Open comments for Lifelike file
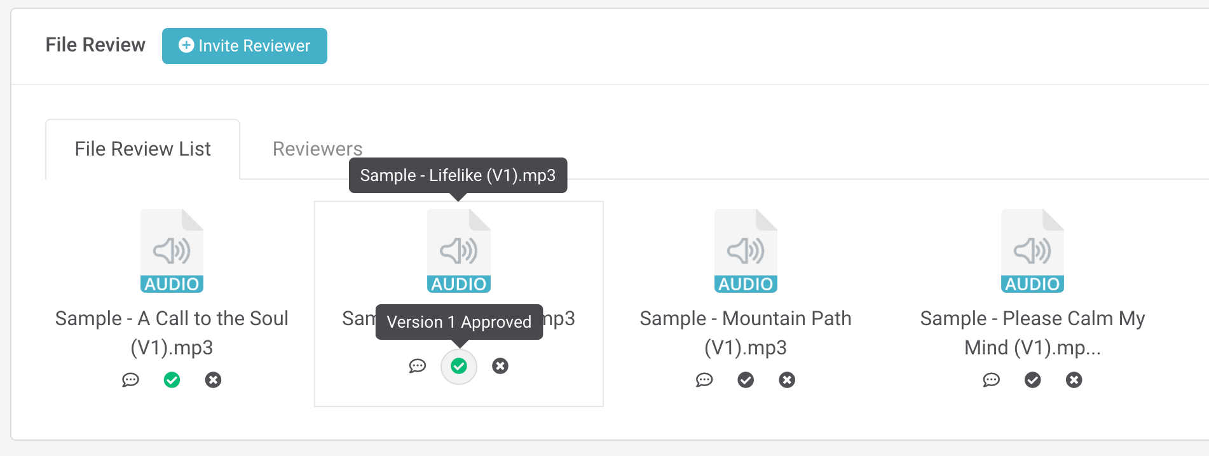This screenshot has height=456, width=1209. pos(417,366)
